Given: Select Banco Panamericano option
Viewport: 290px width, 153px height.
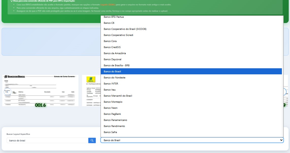Looking at the screenshot, I should click(x=191, y=120).
